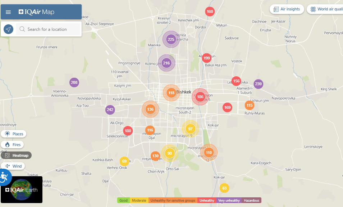Click the Hazardous legend color

pos(251,201)
